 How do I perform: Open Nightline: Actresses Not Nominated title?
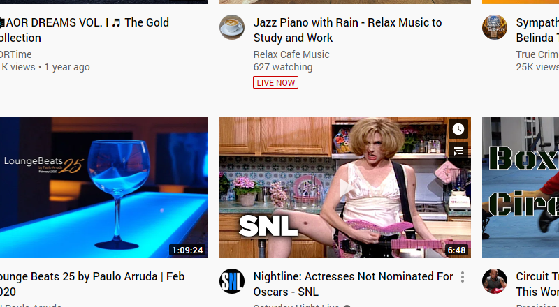point(354,284)
